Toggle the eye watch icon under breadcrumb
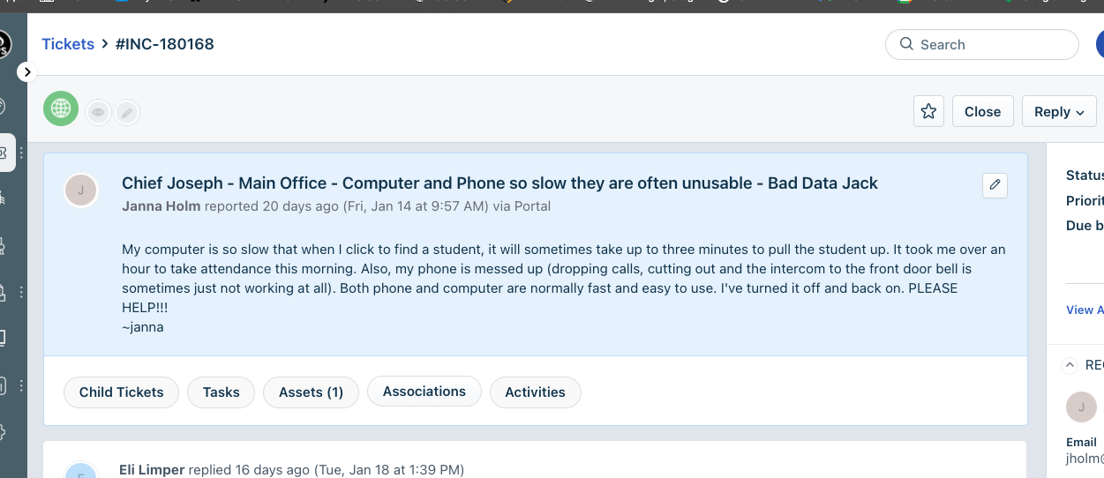The image size is (1104, 478). click(99, 112)
